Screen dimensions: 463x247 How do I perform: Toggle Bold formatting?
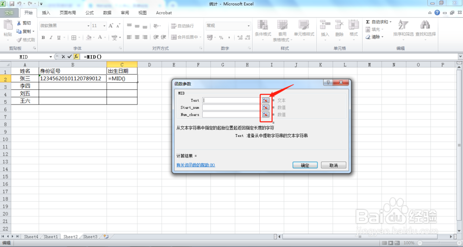pyautogui.click(x=43, y=37)
